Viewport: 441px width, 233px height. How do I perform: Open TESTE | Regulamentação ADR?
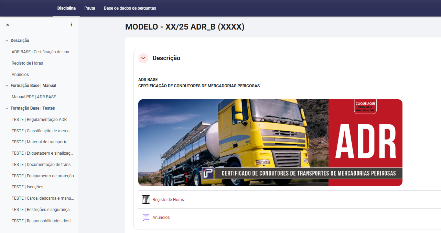(x=39, y=120)
